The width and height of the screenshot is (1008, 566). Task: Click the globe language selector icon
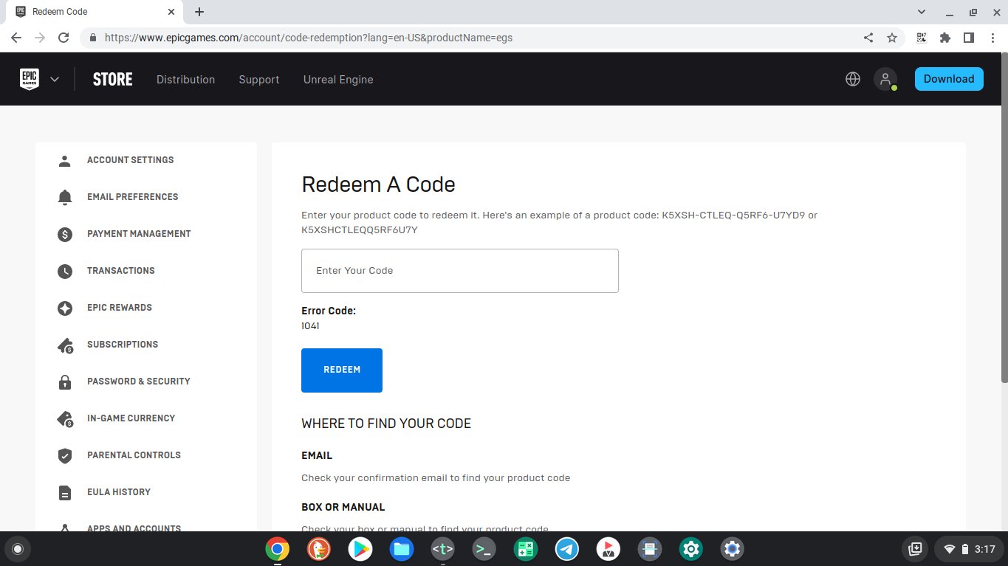853,79
